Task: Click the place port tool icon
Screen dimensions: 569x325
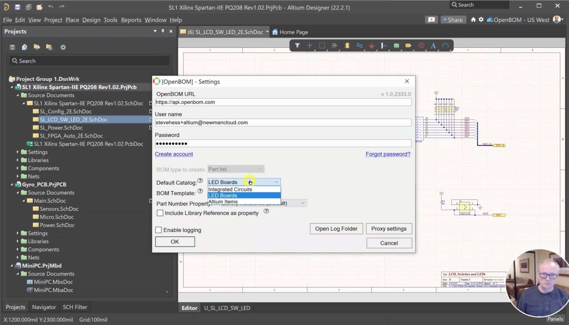Action: tap(384, 45)
